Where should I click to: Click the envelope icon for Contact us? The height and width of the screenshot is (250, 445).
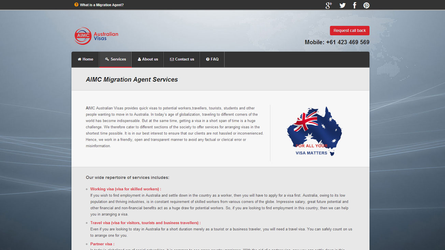[x=172, y=59]
